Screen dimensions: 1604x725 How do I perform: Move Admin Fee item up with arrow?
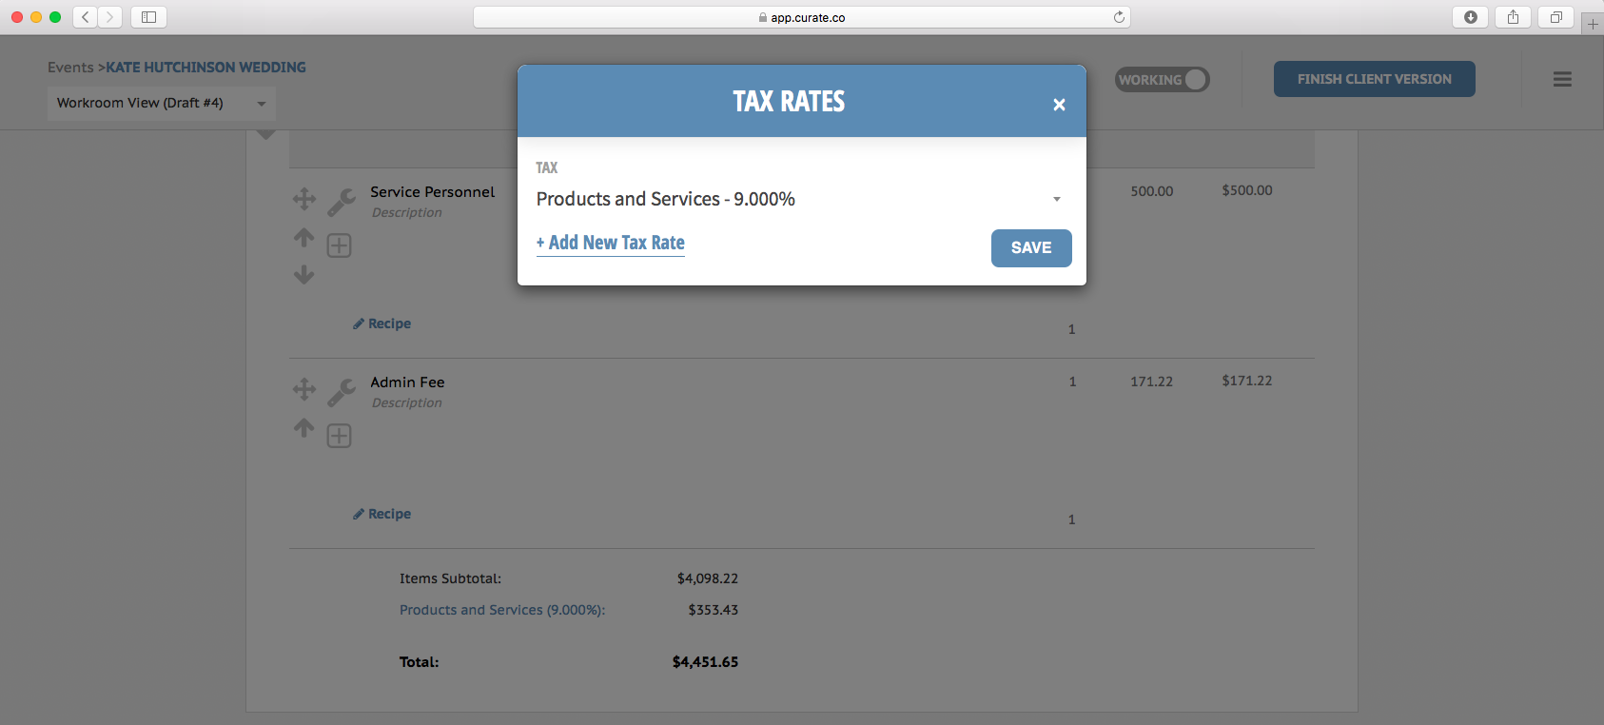click(x=303, y=427)
